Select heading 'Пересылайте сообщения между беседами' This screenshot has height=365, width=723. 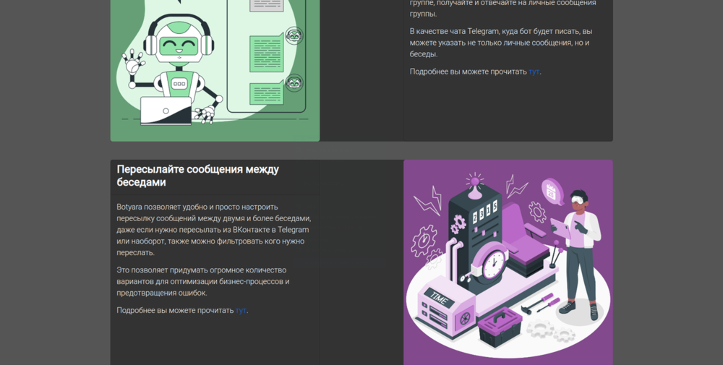click(x=198, y=176)
